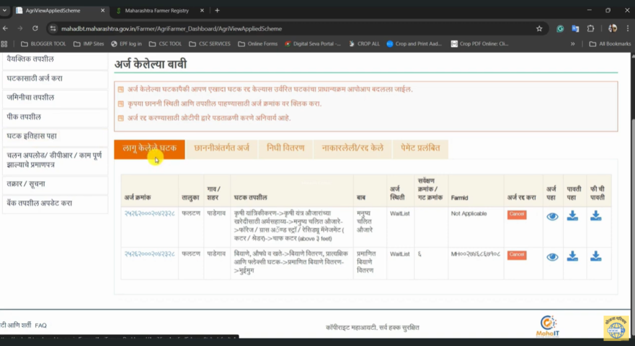Cancel the मनुष्य चलित औजारे application

tap(517, 215)
